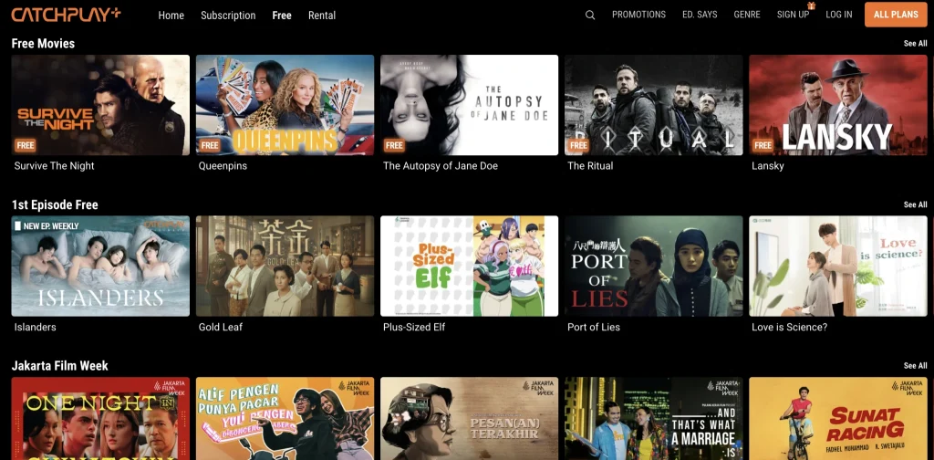This screenshot has height=460, width=934.
Task: Click the Survive The Night title text
Action: (54, 166)
